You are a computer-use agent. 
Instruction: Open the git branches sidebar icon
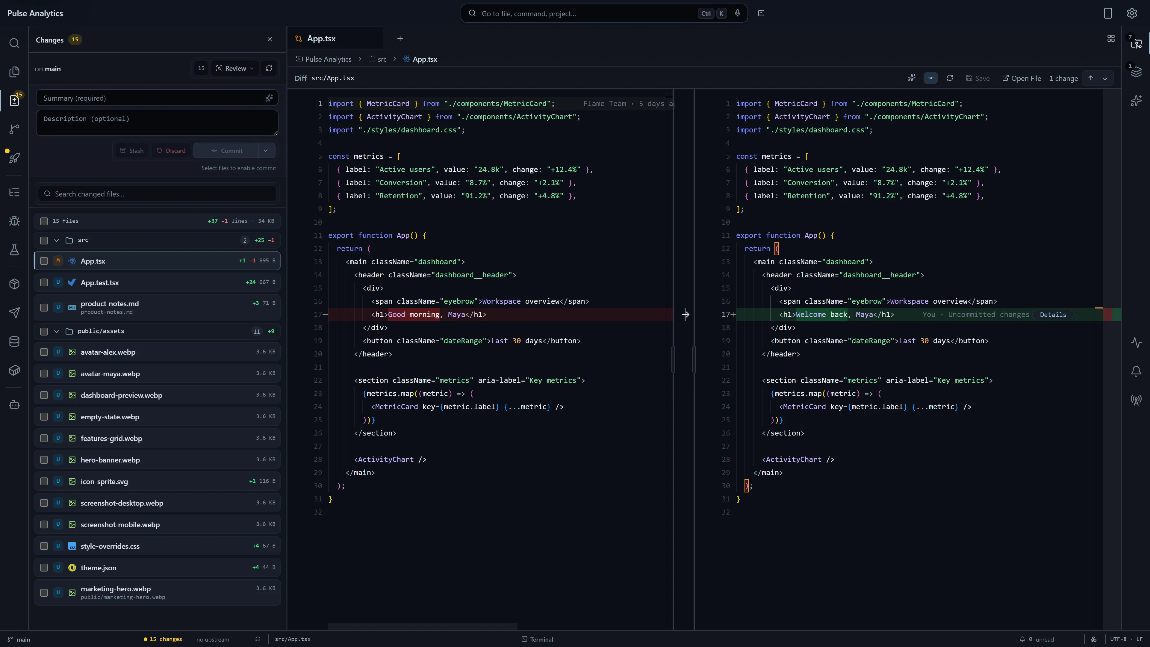pos(14,129)
